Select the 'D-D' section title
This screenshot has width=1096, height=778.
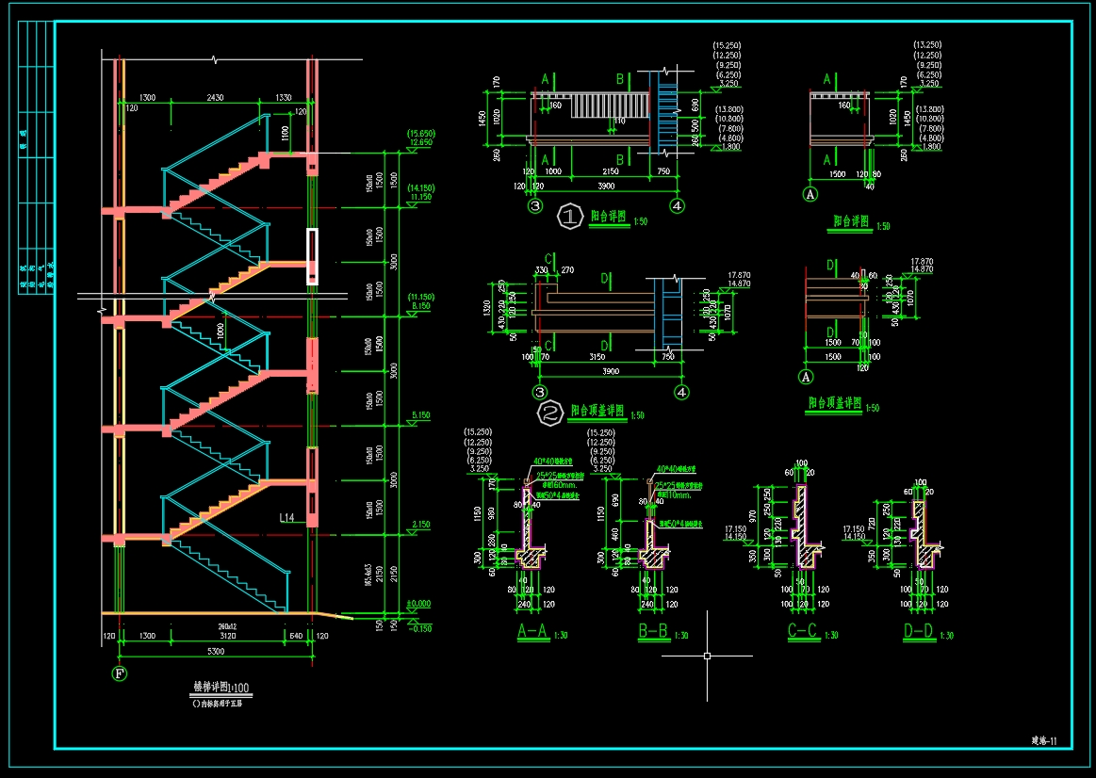pyautogui.click(x=919, y=631)
